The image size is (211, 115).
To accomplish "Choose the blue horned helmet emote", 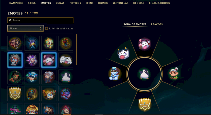I will (x=32, y=43).
